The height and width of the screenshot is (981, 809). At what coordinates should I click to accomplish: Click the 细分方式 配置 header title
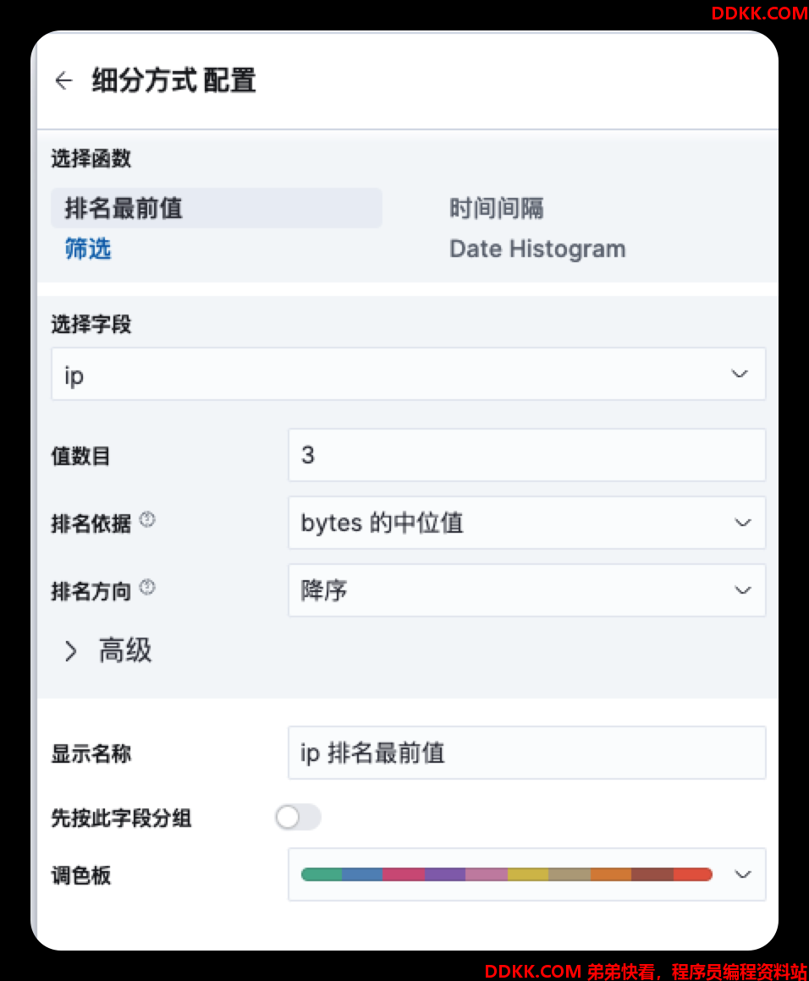coord(174,80)
